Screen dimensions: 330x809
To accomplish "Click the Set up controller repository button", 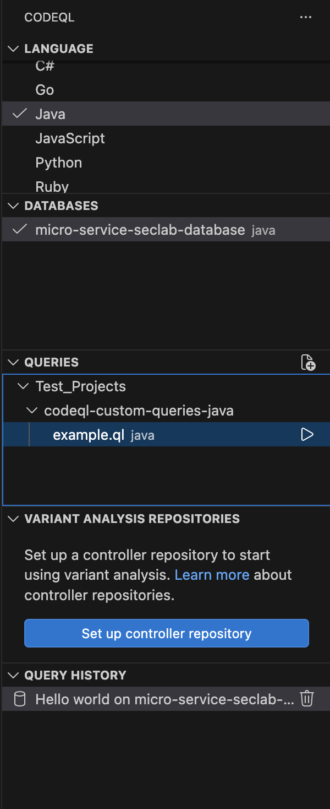I will 166,633.
